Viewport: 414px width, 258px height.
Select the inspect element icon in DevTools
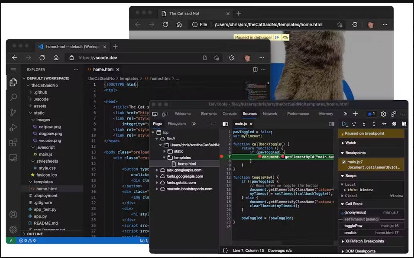click(155, 114)
